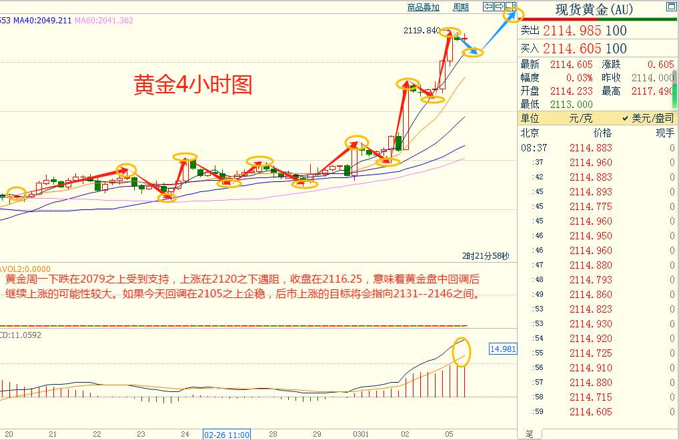Click the 单位 unit label
Screen dimensions: 679x440
click(530, 118)
